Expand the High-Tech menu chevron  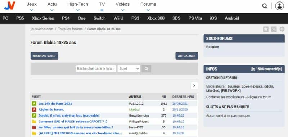pos(78,10)
